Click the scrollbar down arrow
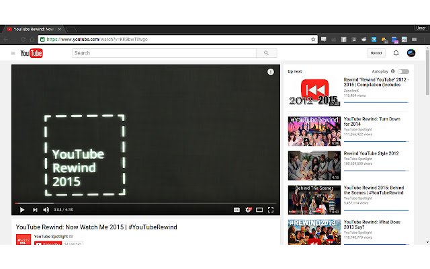The width and height of the screenshot is (430, 269). point(427,242)
